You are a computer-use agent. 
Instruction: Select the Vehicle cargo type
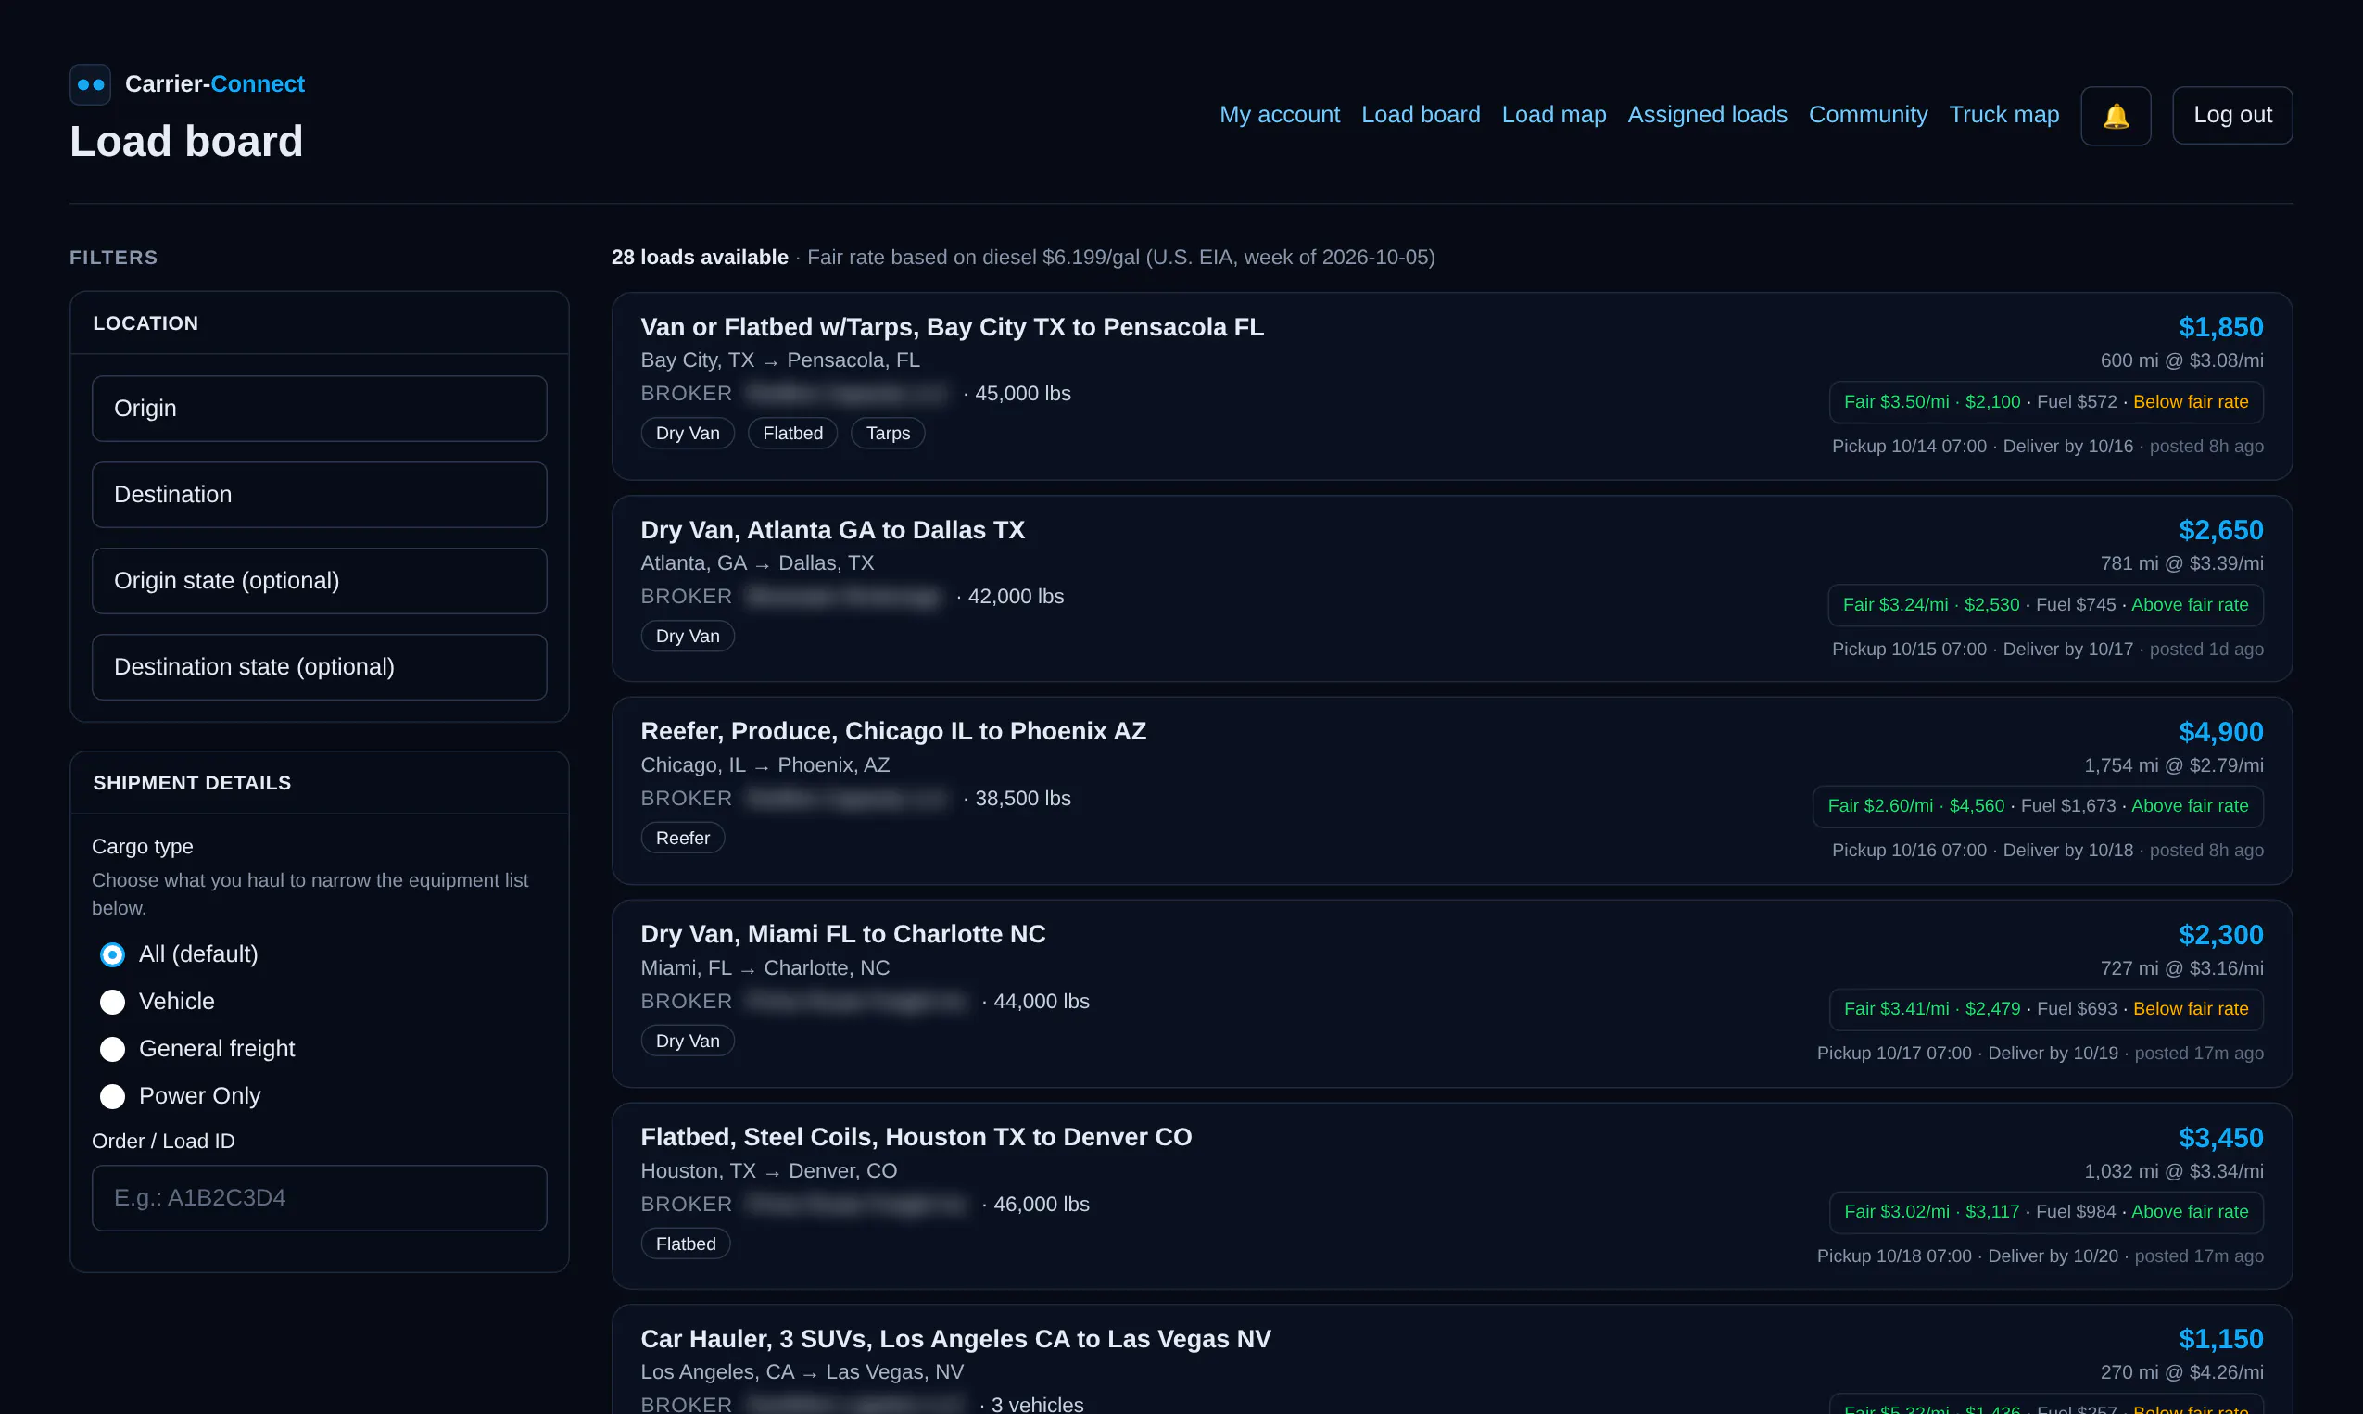pos(112,1002)
